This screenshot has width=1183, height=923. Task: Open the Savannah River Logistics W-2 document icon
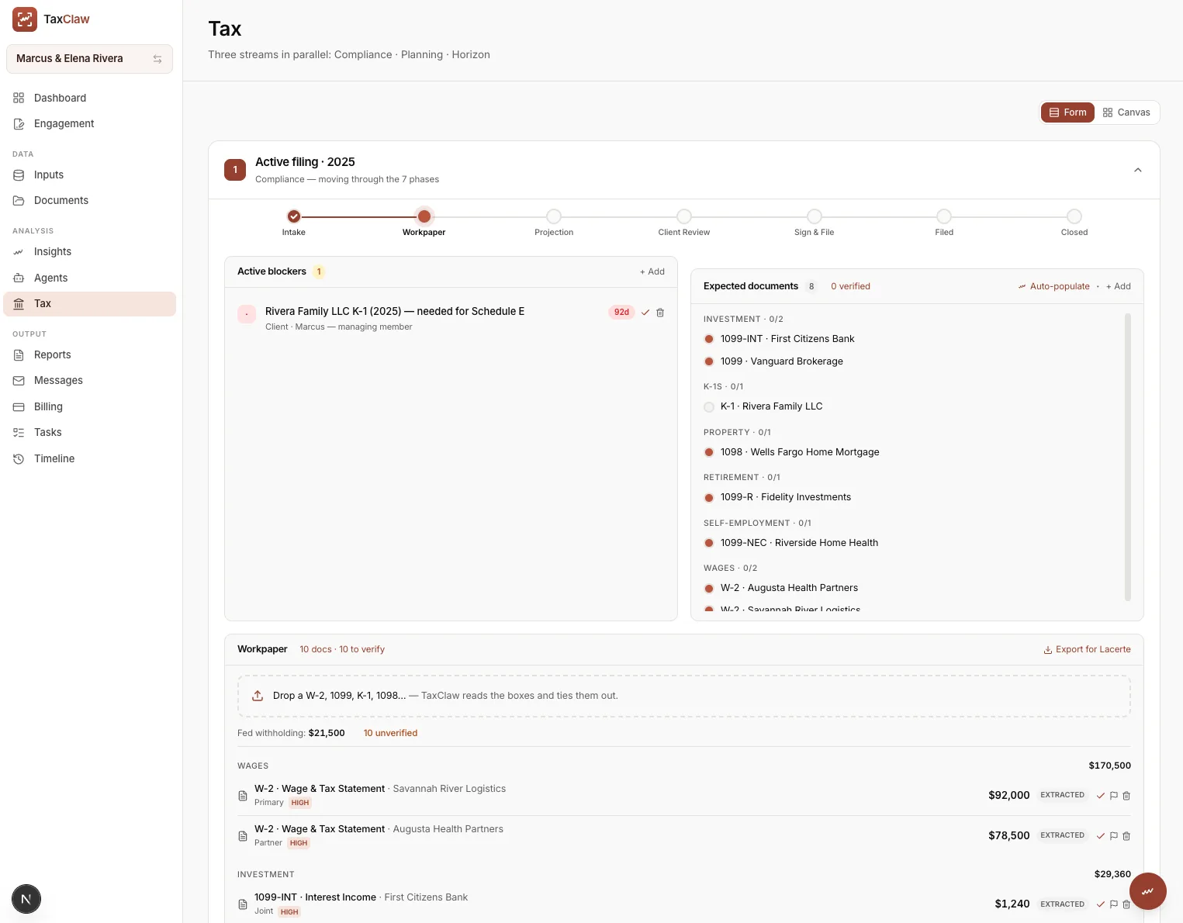tap(243, 796)
